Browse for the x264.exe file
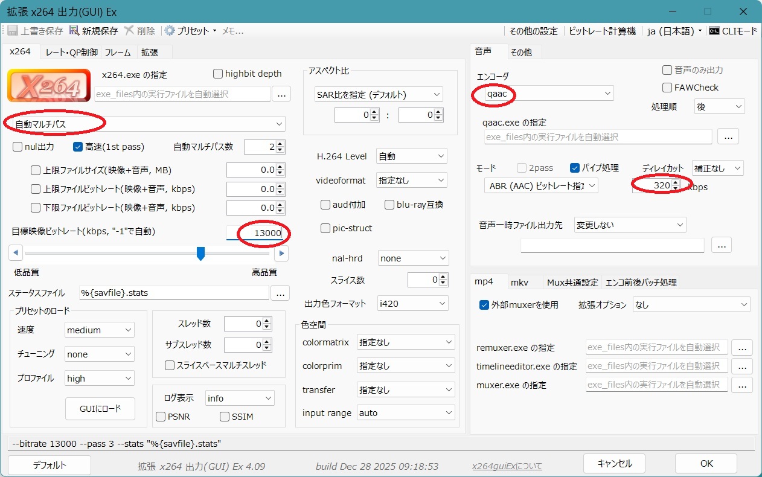The height and width of the screenshot is (477, 762). [x=281, y=94]
